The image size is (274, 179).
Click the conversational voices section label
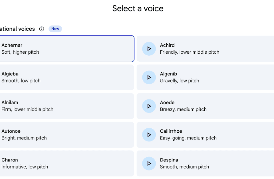coord(17,29)
